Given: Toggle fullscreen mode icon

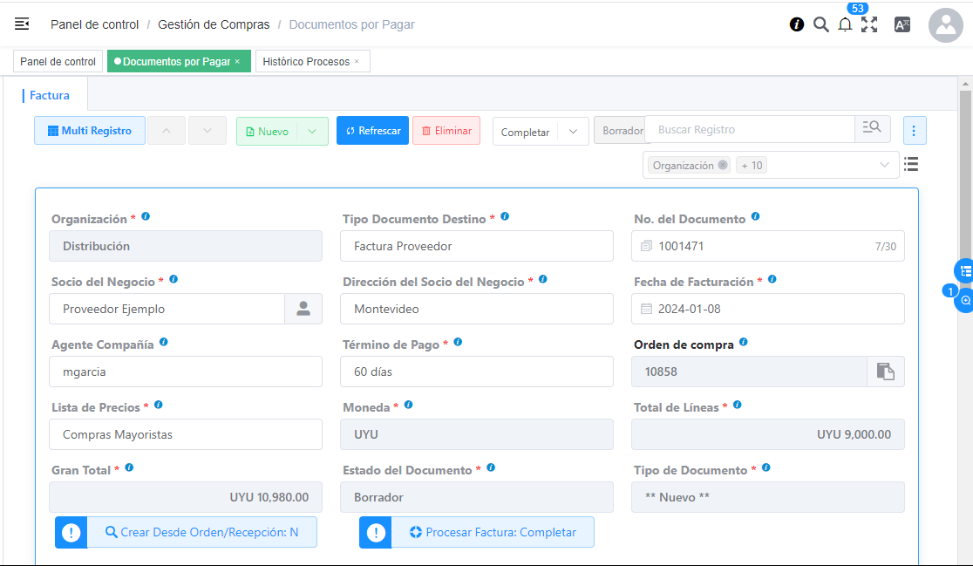Looking at the screenshot, I should pyautogui.click(x=869, y=24).
